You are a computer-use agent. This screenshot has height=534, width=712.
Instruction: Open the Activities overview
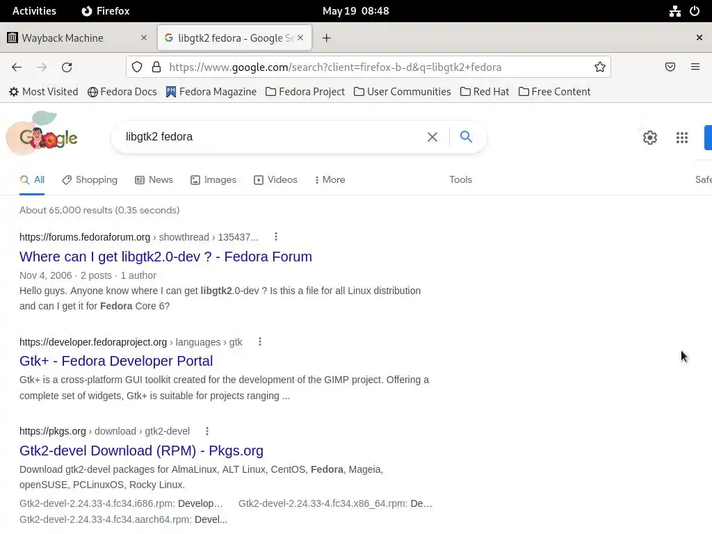[34, 11]
